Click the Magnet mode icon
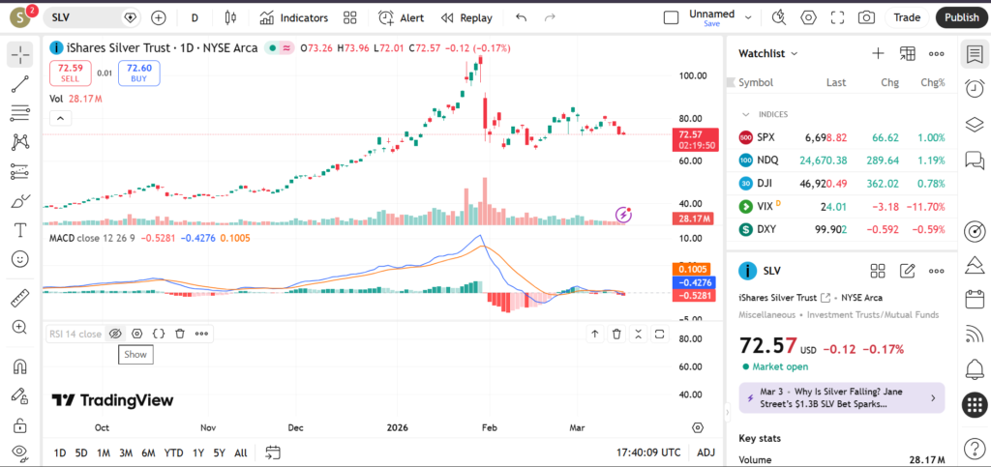Screen dimensions: 991x467 [19, 367]
